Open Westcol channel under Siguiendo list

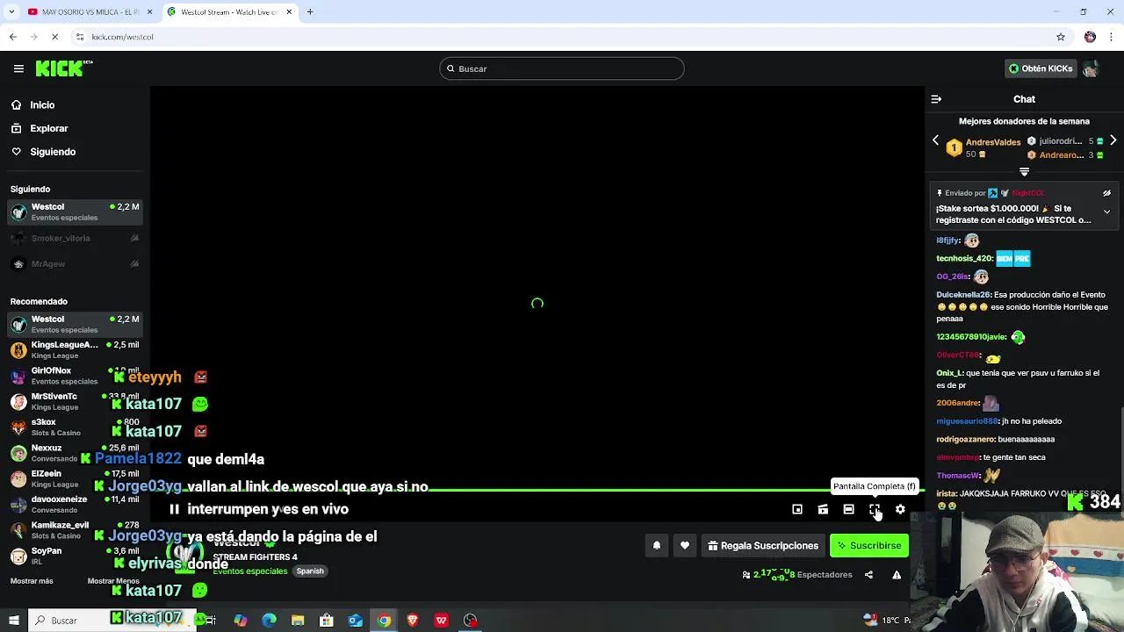[75, 212]
